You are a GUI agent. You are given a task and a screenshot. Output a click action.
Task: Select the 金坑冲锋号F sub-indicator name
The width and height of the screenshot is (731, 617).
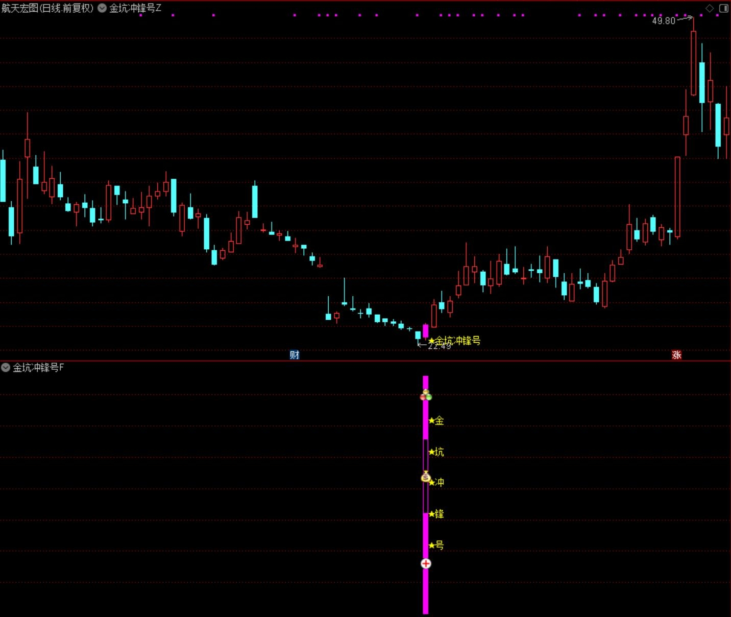[x=38, y=367]
